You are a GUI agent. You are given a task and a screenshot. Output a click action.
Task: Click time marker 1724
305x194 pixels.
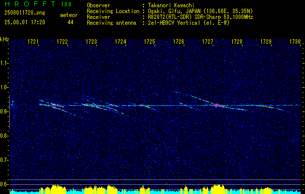pos(120,42)
